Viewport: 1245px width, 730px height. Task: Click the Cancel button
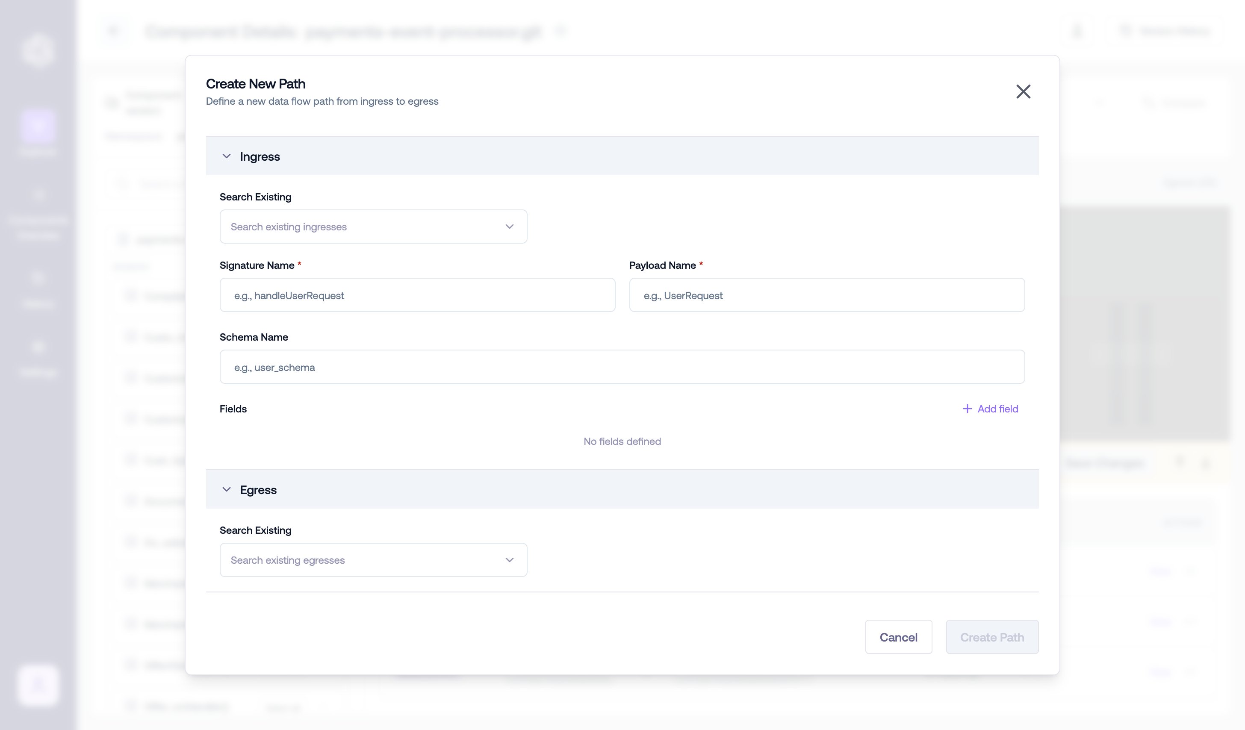coord(898,637)
